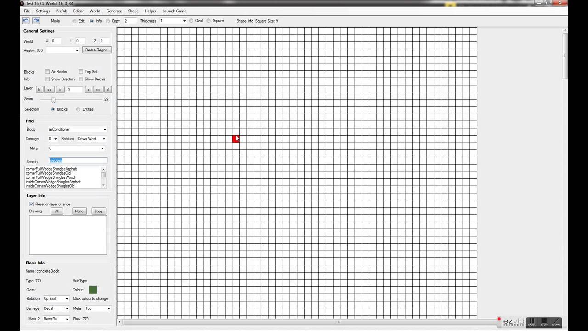Open the Prefab menu
This screenshot has height=331, width=588.
click(62, 11)
